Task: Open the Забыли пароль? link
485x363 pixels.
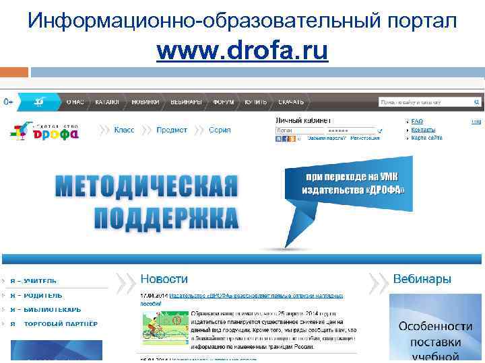Action: pyautogui.click(x=327, y=138)
